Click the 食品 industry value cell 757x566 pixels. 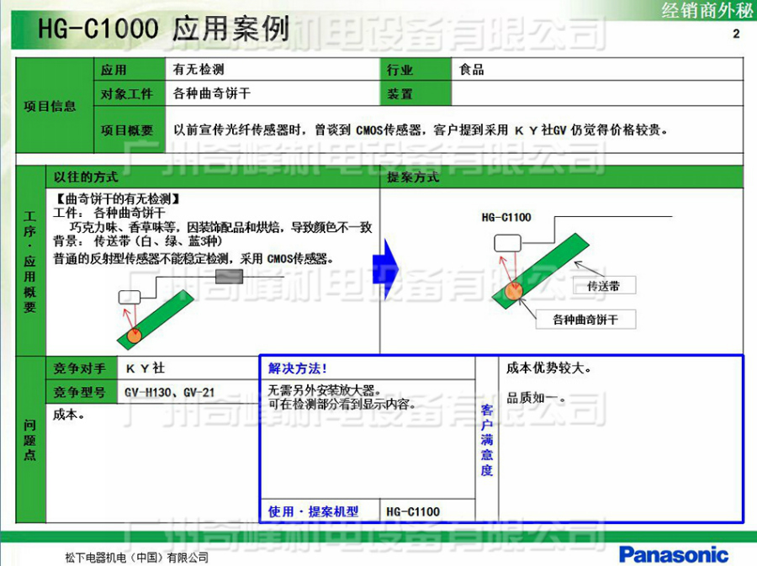pos(472,70)
